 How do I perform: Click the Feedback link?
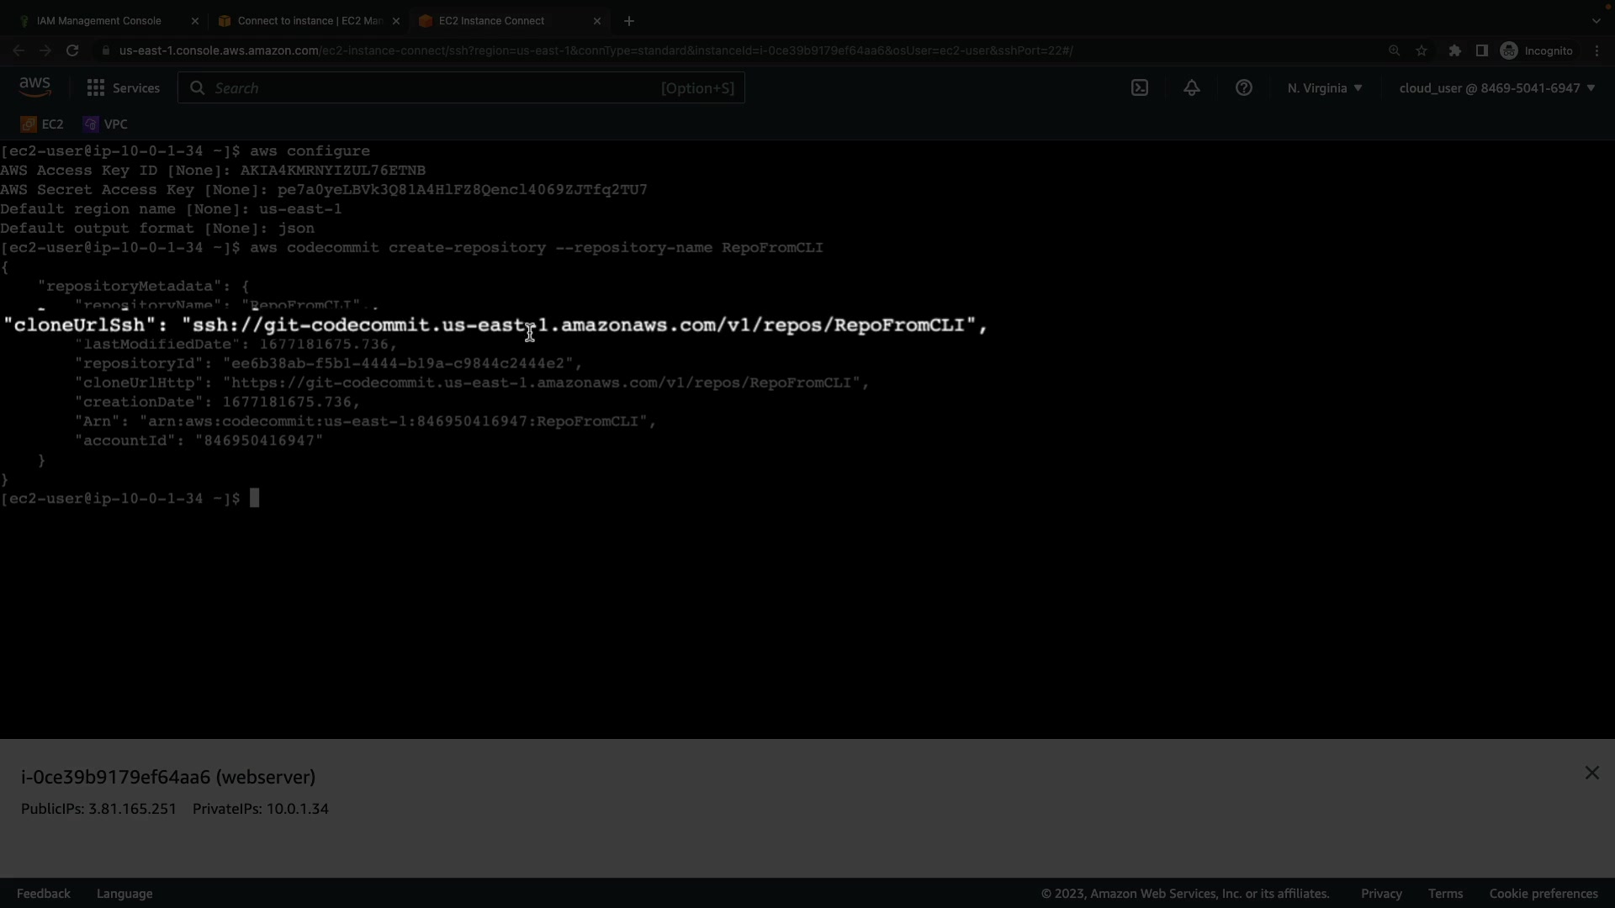point(44,894)
